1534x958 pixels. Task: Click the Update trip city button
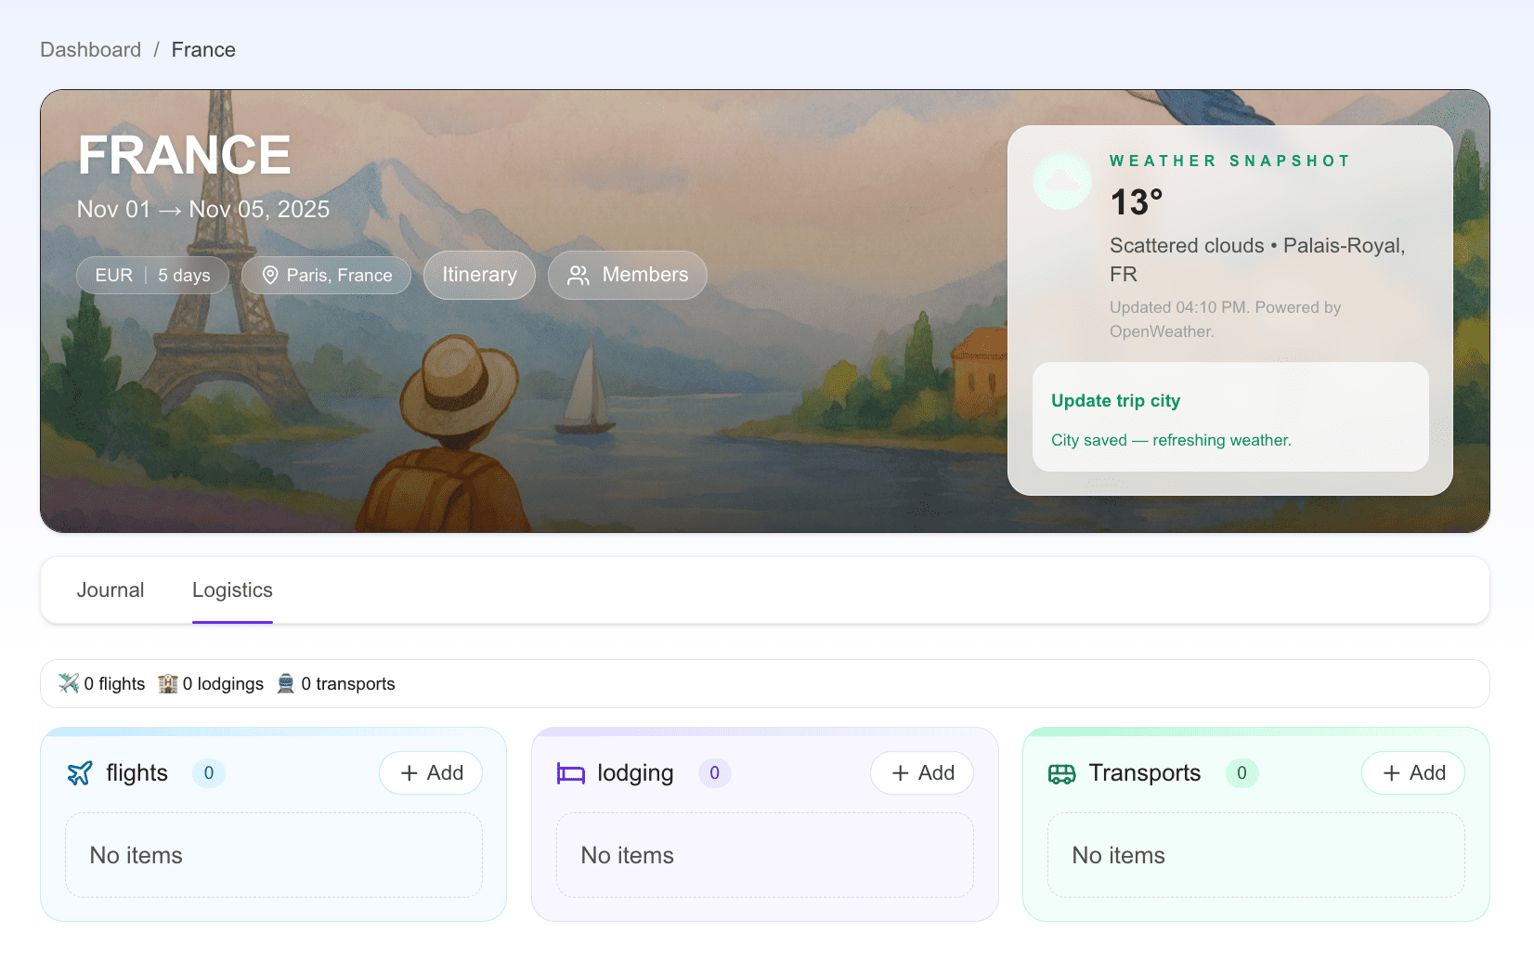(1115, 400)
